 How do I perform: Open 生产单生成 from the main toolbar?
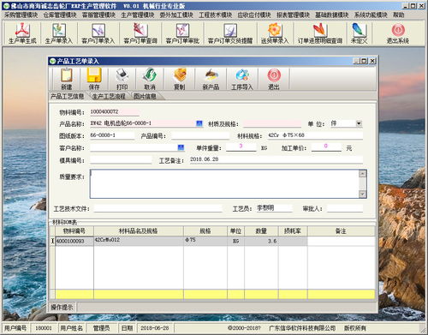point(22,33)
